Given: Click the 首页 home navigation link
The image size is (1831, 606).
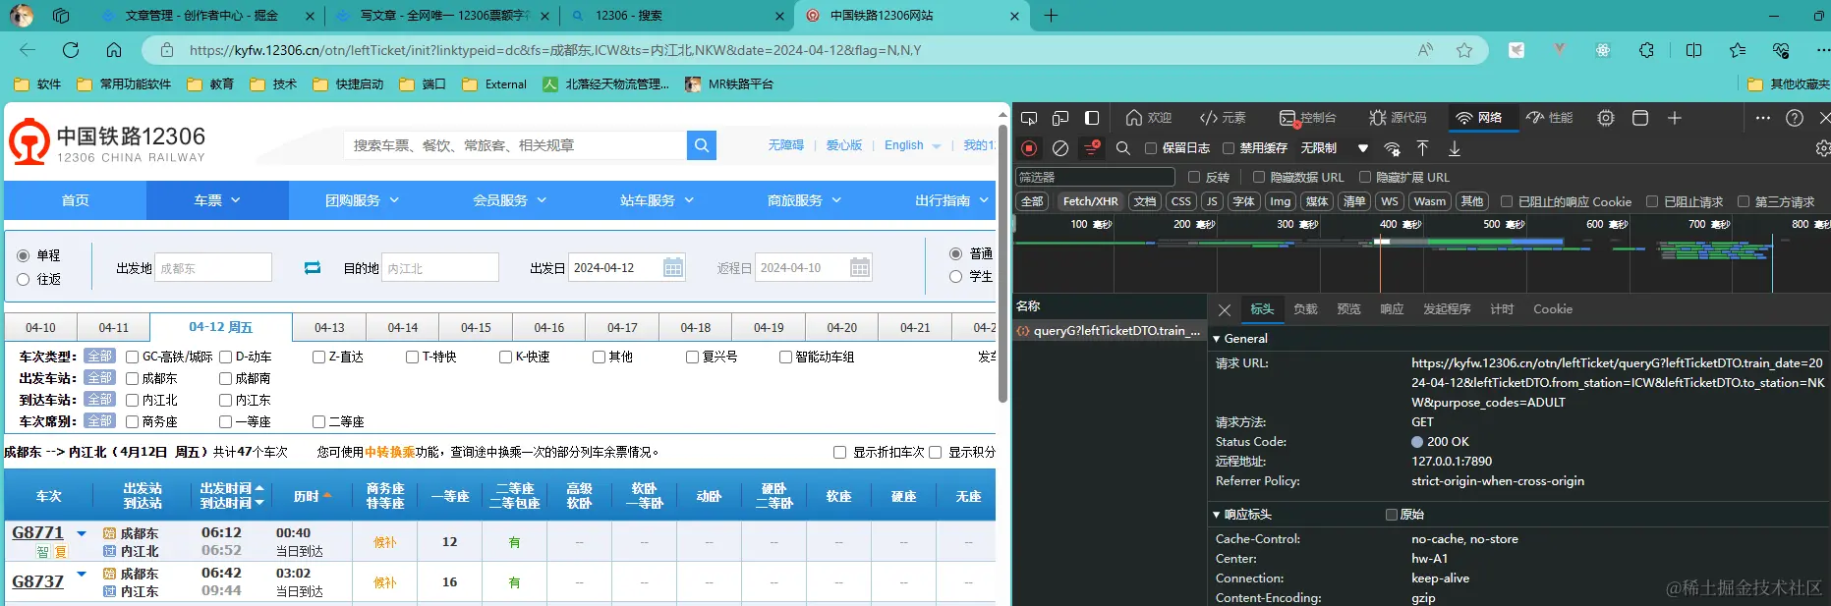Looking at the screenshot, I should pos(76,200).
